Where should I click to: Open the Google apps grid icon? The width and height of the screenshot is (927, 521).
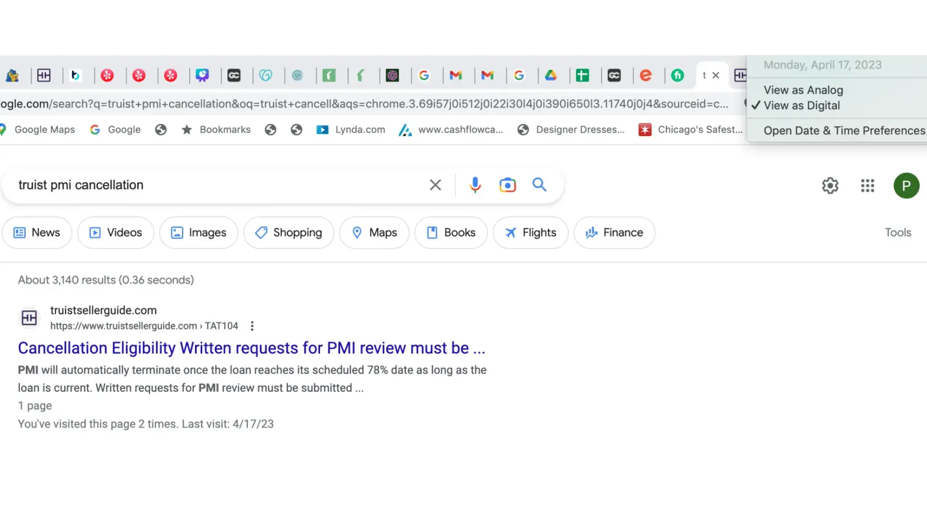[x=868, y=185]
